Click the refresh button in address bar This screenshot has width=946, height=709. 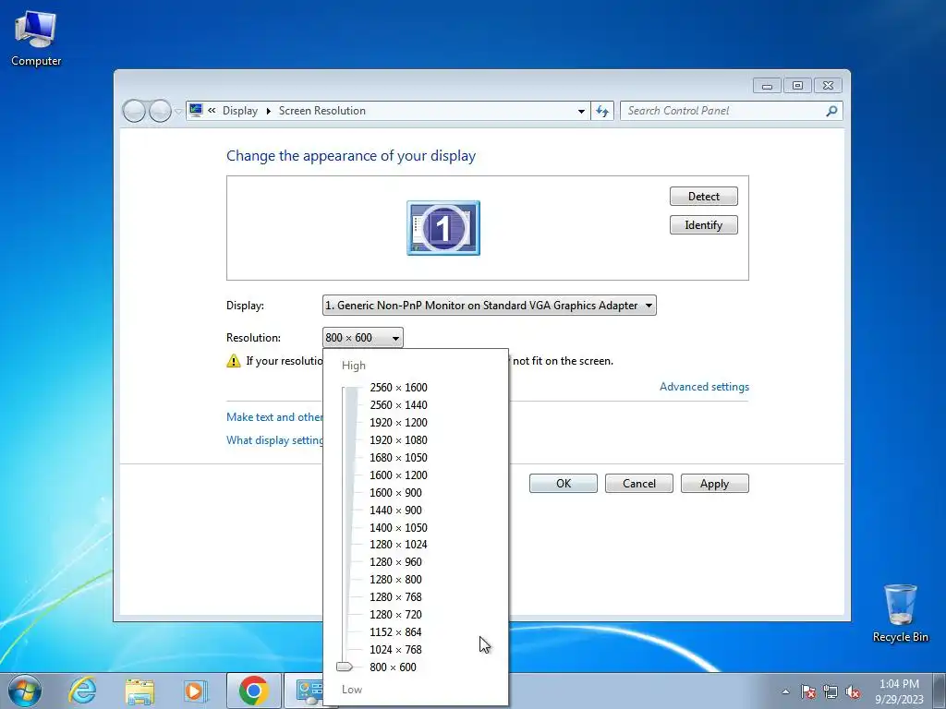pos(602,111)
